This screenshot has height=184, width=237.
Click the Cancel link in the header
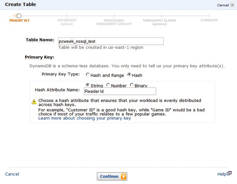coord(223,5)
